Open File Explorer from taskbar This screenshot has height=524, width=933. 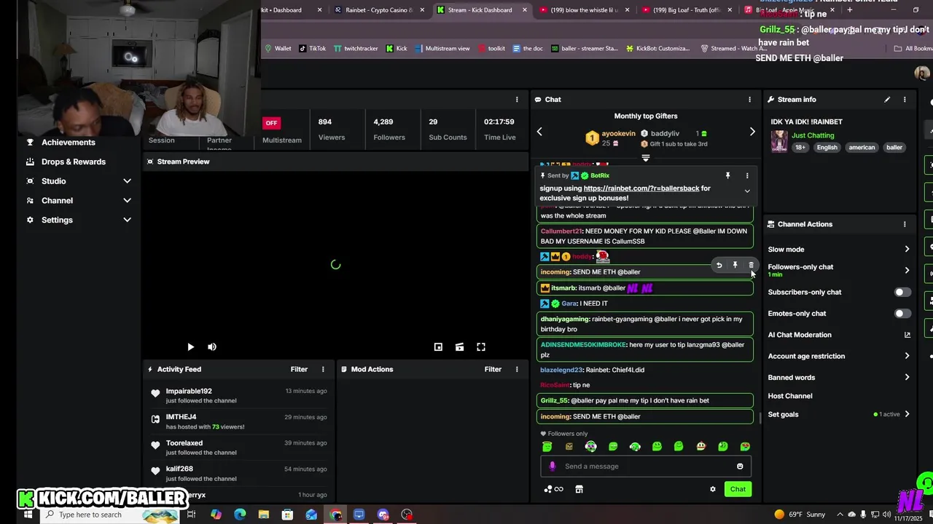click(263, 515)
